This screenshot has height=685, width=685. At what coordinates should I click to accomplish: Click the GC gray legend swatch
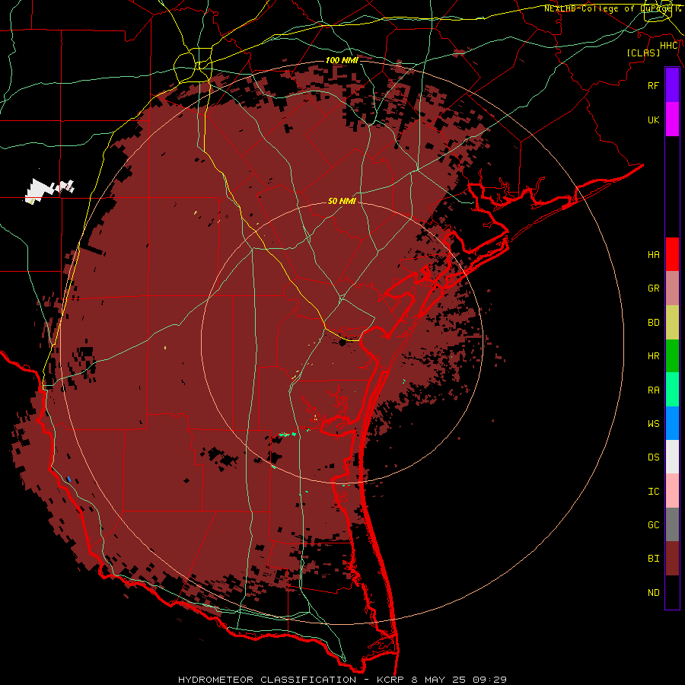coord(672,524)
